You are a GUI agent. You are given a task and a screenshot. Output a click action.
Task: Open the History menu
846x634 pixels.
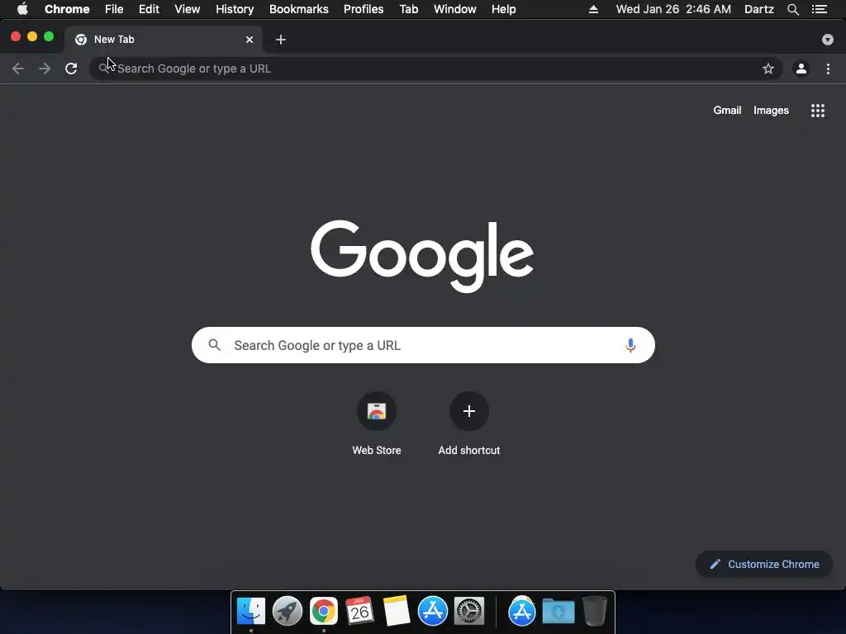pos(235,9)
